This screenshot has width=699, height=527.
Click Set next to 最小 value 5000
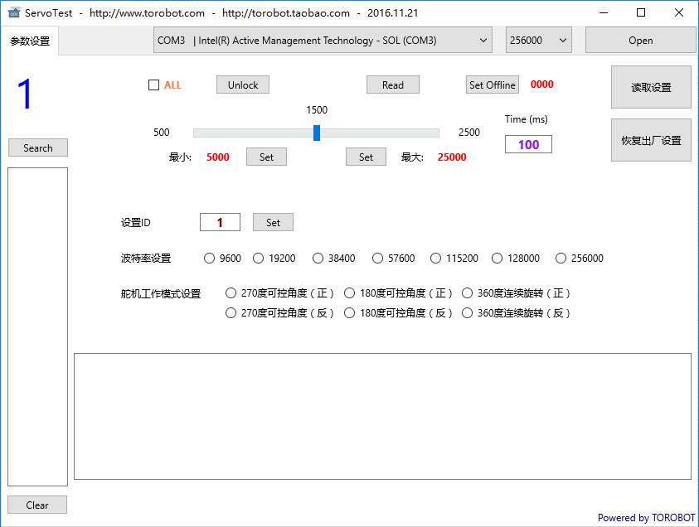[267, 157]
